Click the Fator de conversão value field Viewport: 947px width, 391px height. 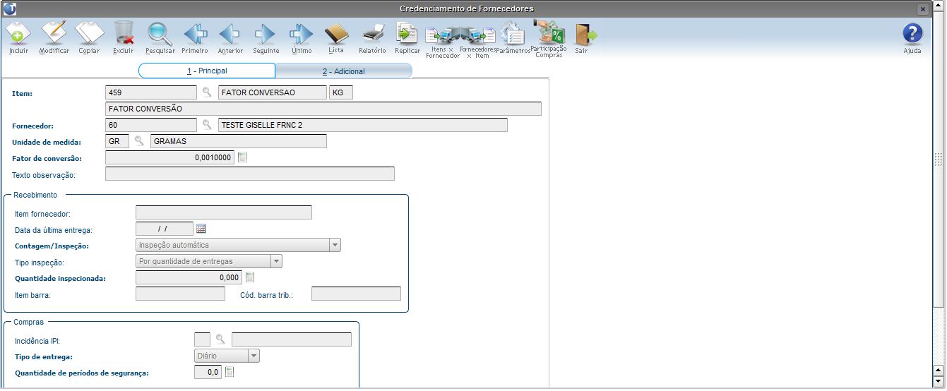coord(170,157)
